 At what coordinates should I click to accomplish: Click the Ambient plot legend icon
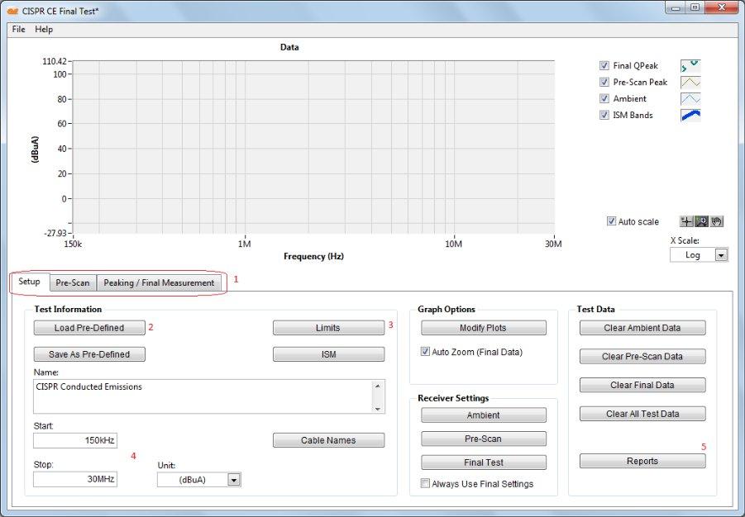click(x=690, y=99)
